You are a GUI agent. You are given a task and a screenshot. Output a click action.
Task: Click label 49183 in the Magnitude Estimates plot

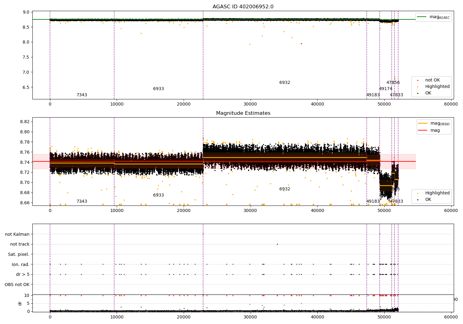coord(373,201)
